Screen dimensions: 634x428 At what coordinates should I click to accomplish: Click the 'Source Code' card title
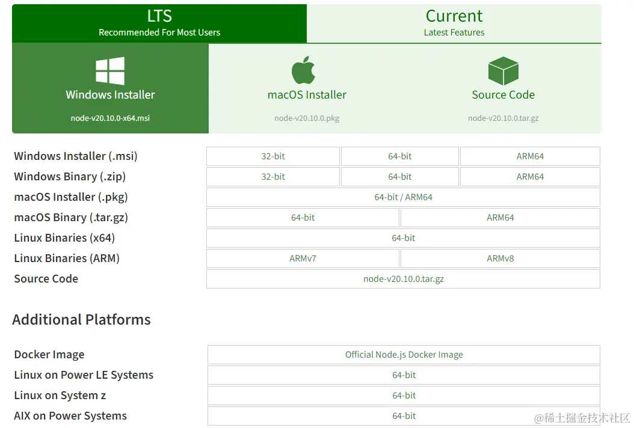click(503, 94)
